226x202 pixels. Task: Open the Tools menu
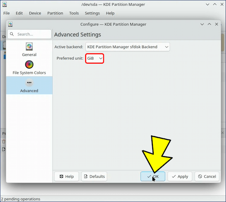point(74,13)
